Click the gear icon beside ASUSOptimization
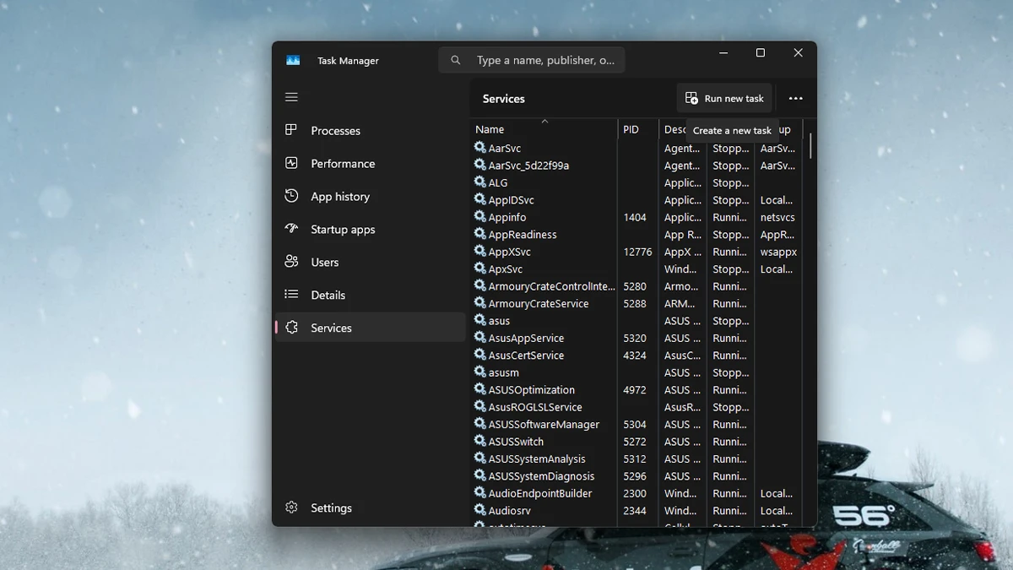Viewport: 1013px width, 570px height. pos(479,389)
